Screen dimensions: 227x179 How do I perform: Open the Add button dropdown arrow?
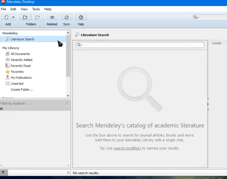pyautogui.click(x=13, y=17)
